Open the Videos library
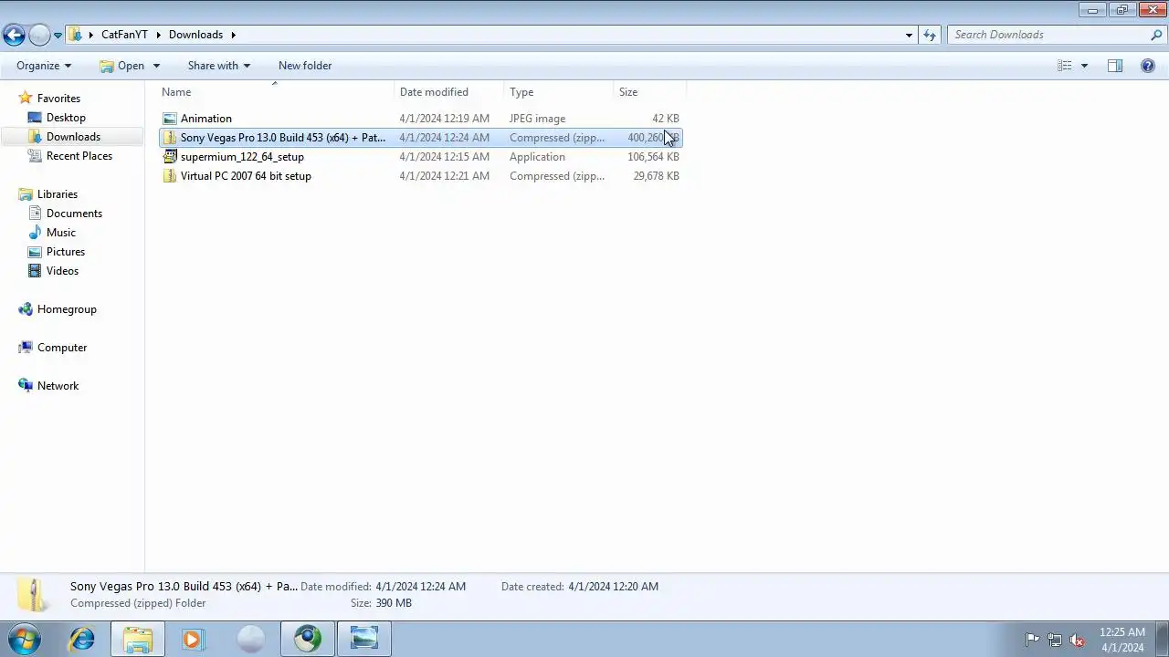1169x657 pixels. [62, 271]
